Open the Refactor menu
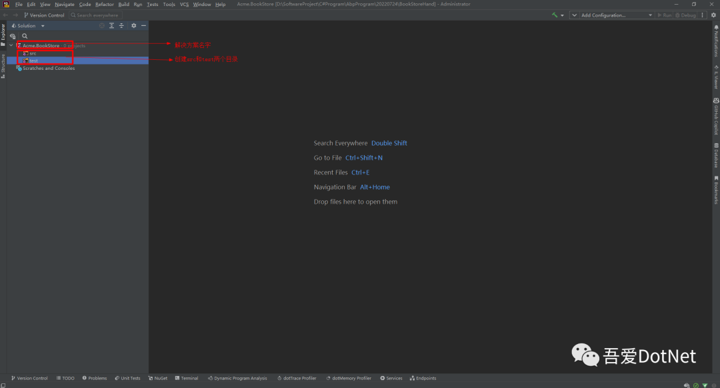The height and width of the screenshot is (388, 720). pyautogui.click(x=105, y=4)
